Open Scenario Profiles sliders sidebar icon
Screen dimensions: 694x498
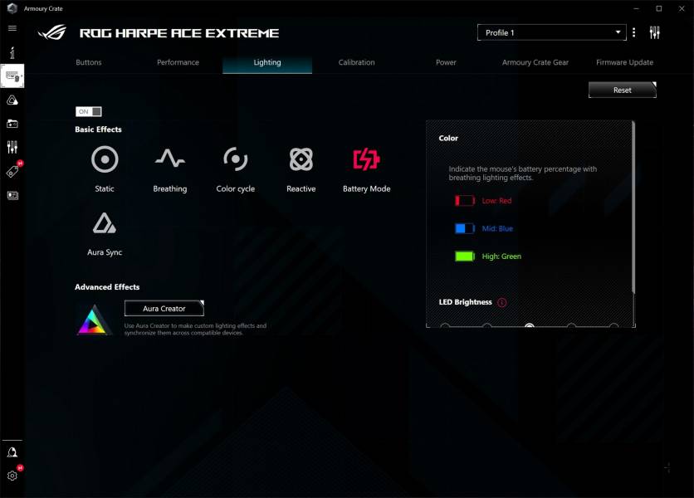coord(12,147)
